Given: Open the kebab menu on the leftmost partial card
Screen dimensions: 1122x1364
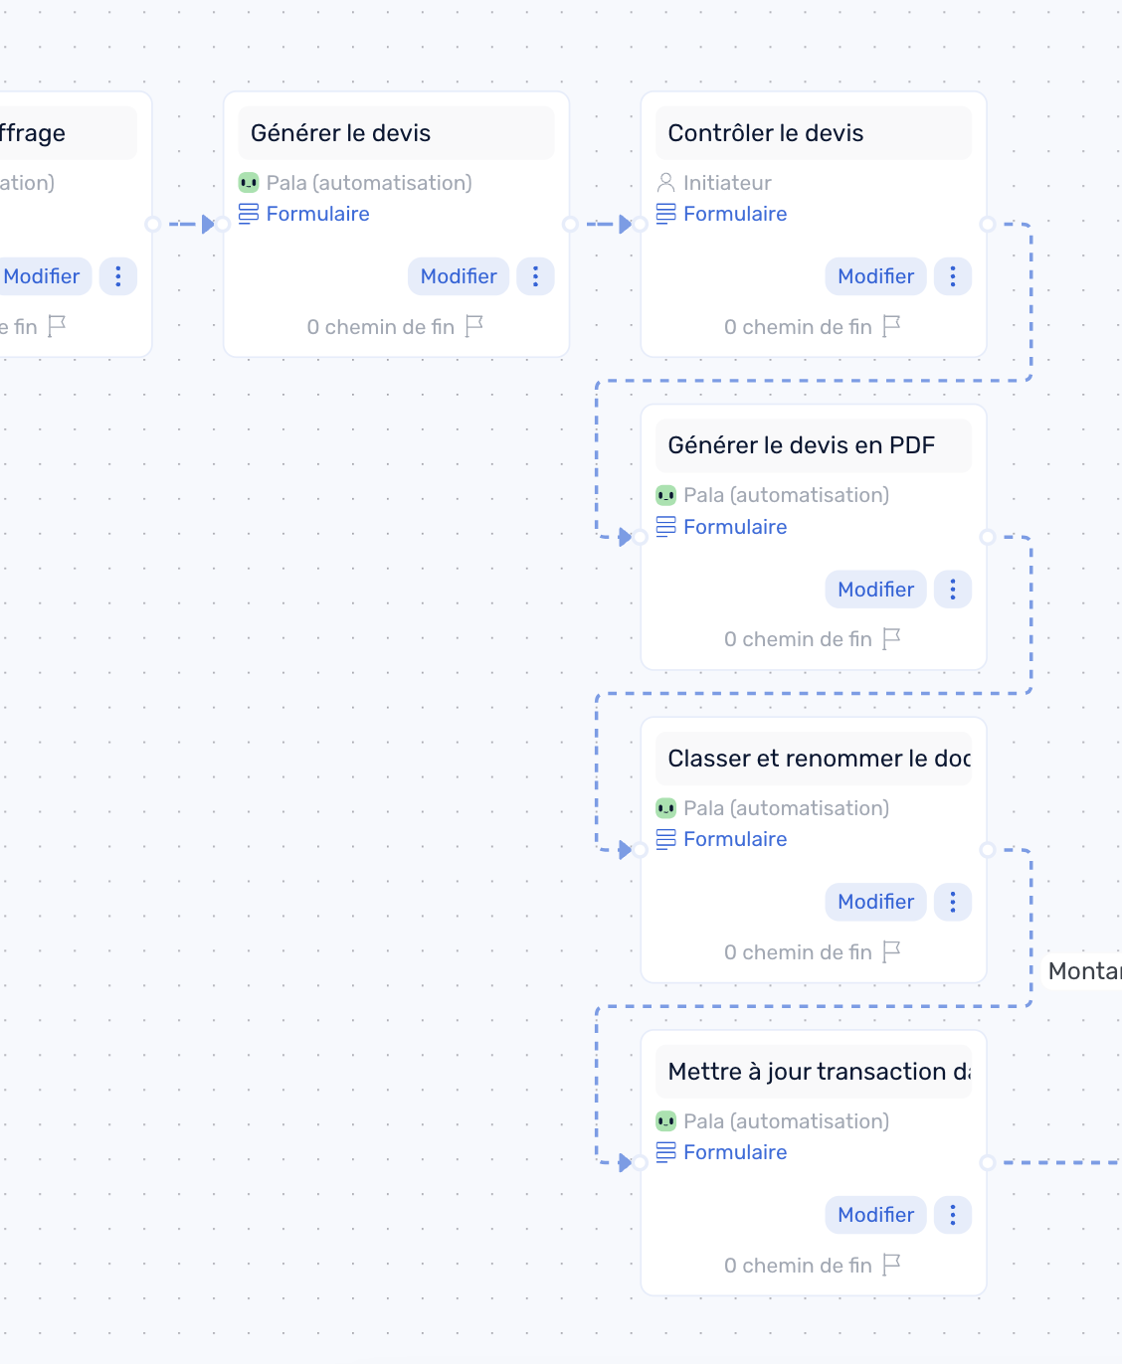Looking at the screenshot, I should tap(117, 276).
